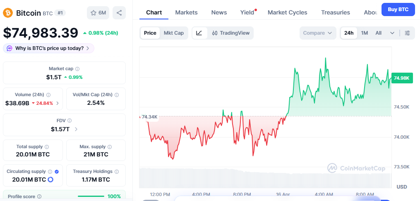Open the Market Cycles tab
This screenshot has height=201, width=420.
288,12
